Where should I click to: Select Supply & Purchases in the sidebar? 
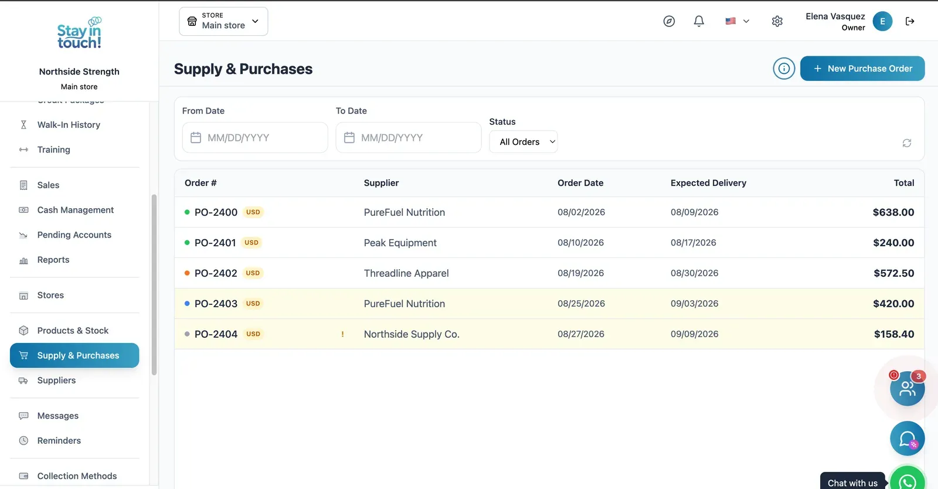tap(74, 355)
